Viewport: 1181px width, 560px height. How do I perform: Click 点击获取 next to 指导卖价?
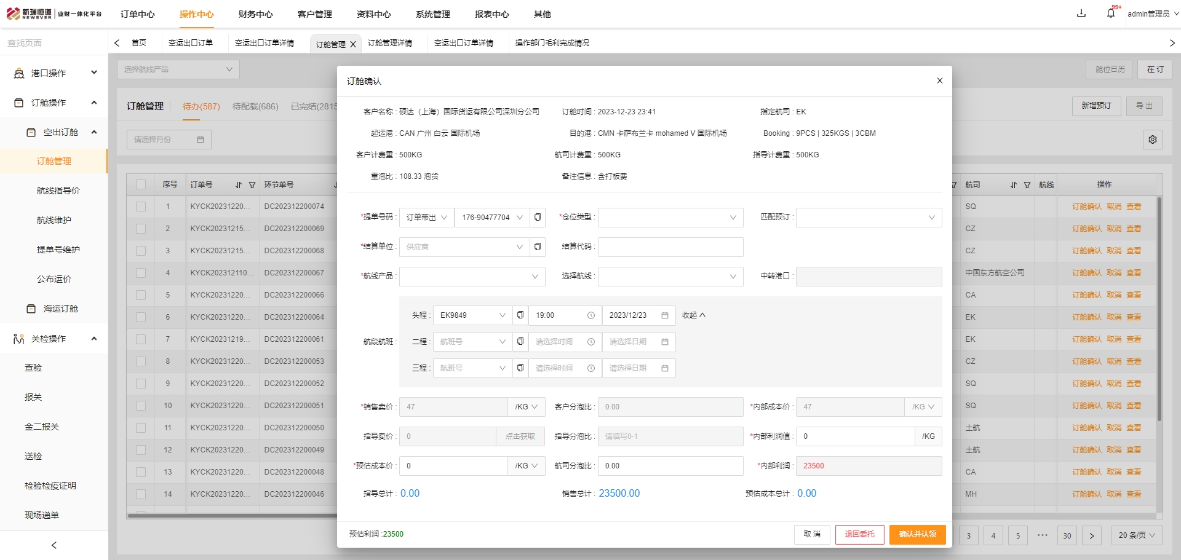coord(520,436)
